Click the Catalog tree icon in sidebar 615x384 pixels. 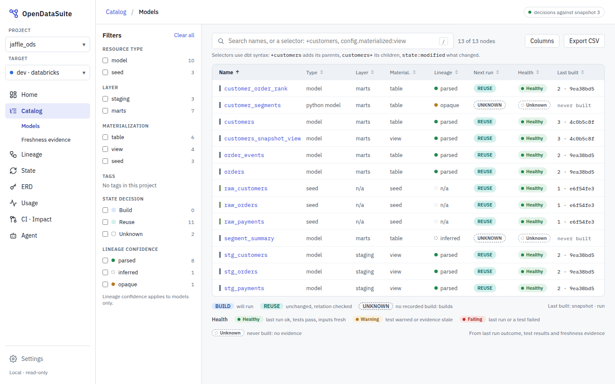(x=13, y=111)
